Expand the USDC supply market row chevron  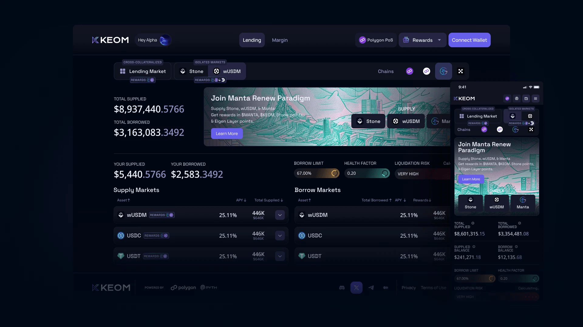coord(280,236)
